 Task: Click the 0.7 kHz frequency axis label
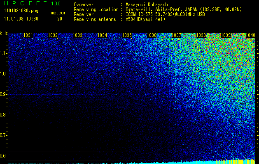click(3, 135)
